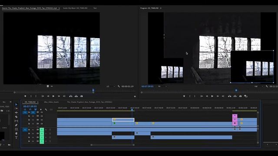Mark In in the Source monitor

31,96
